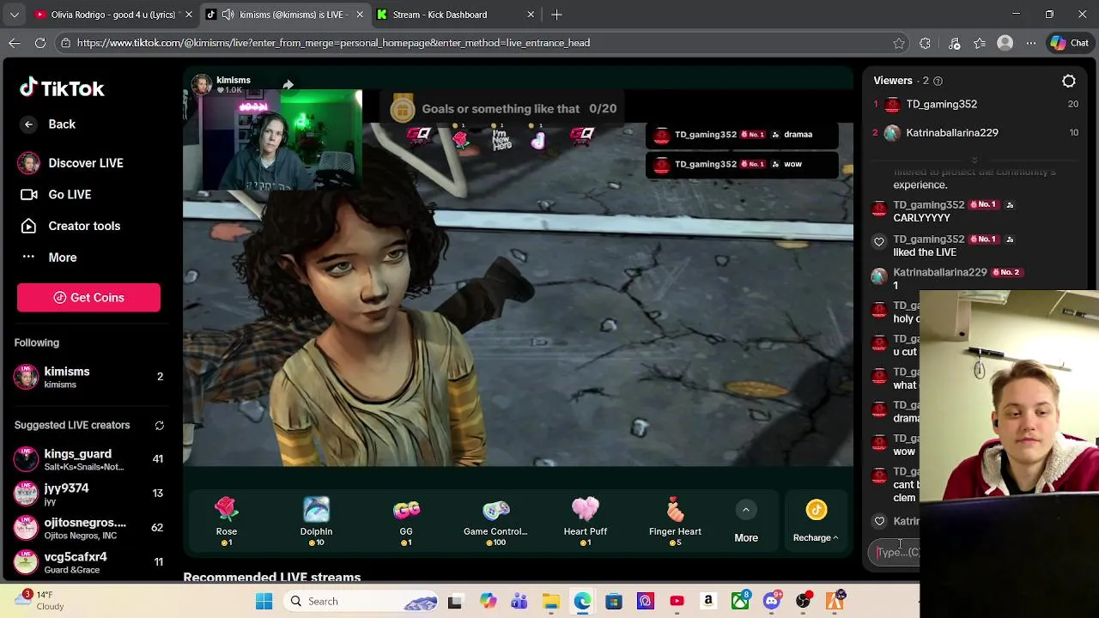Screen dimensions: 1099x618
Task: Open a new browser tab
Action: [556, 15]
